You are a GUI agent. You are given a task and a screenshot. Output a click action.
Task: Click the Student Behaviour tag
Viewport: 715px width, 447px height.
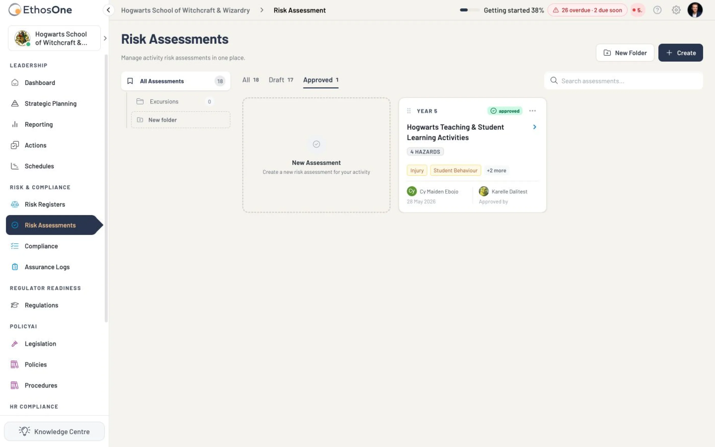(x=455, y=170)
